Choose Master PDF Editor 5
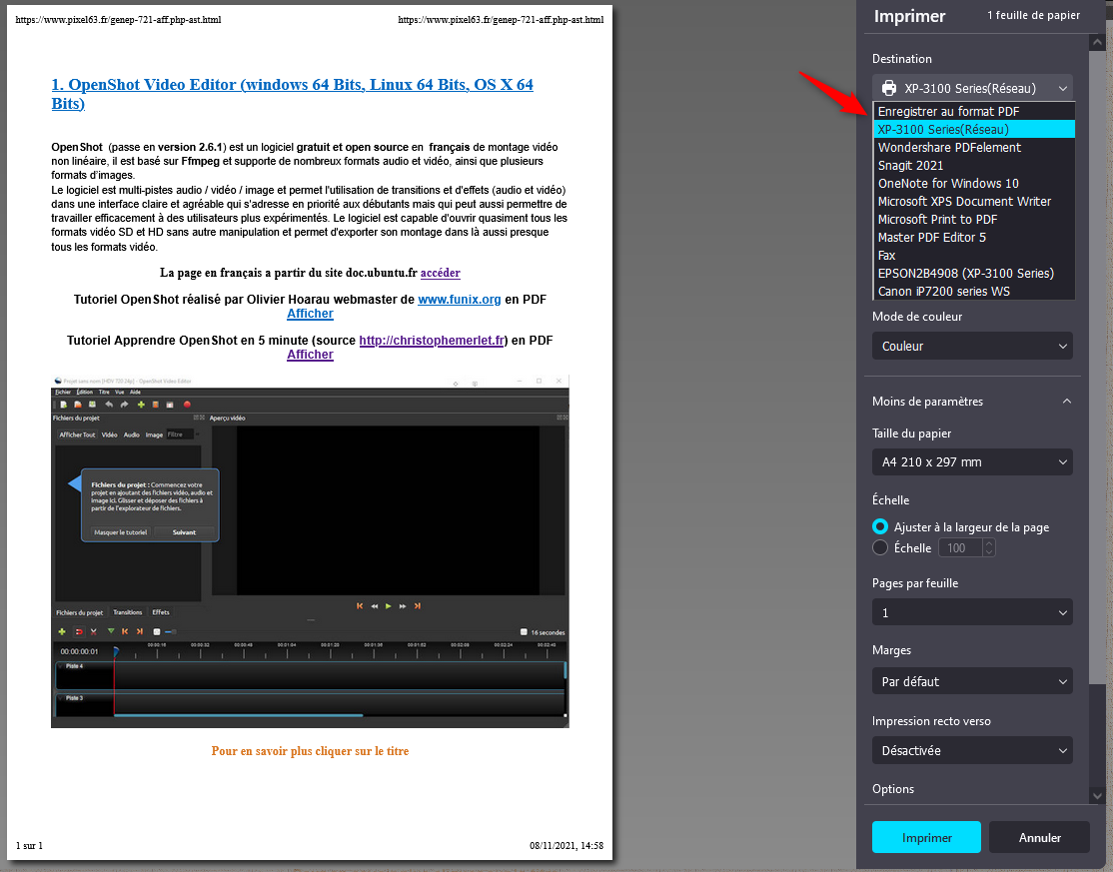The image size is (1113, 872). pyautogui.click(x=974, y=237)
